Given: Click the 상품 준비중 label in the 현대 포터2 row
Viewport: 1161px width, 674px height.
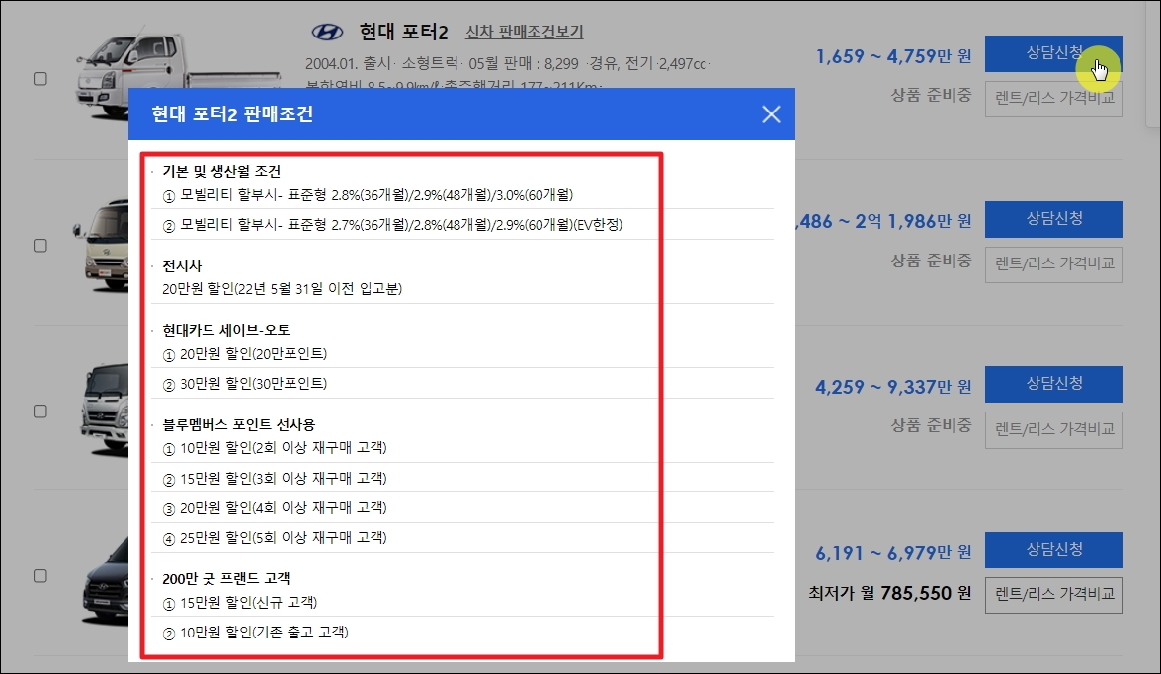Looking at the screenshot, I should click(x=931, y=95).
